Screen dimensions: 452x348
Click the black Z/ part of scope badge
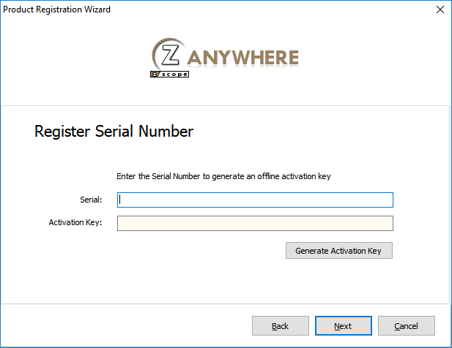[155, 74]
